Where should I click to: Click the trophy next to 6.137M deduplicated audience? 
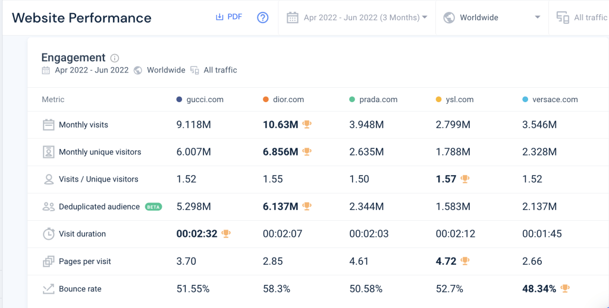307,206
